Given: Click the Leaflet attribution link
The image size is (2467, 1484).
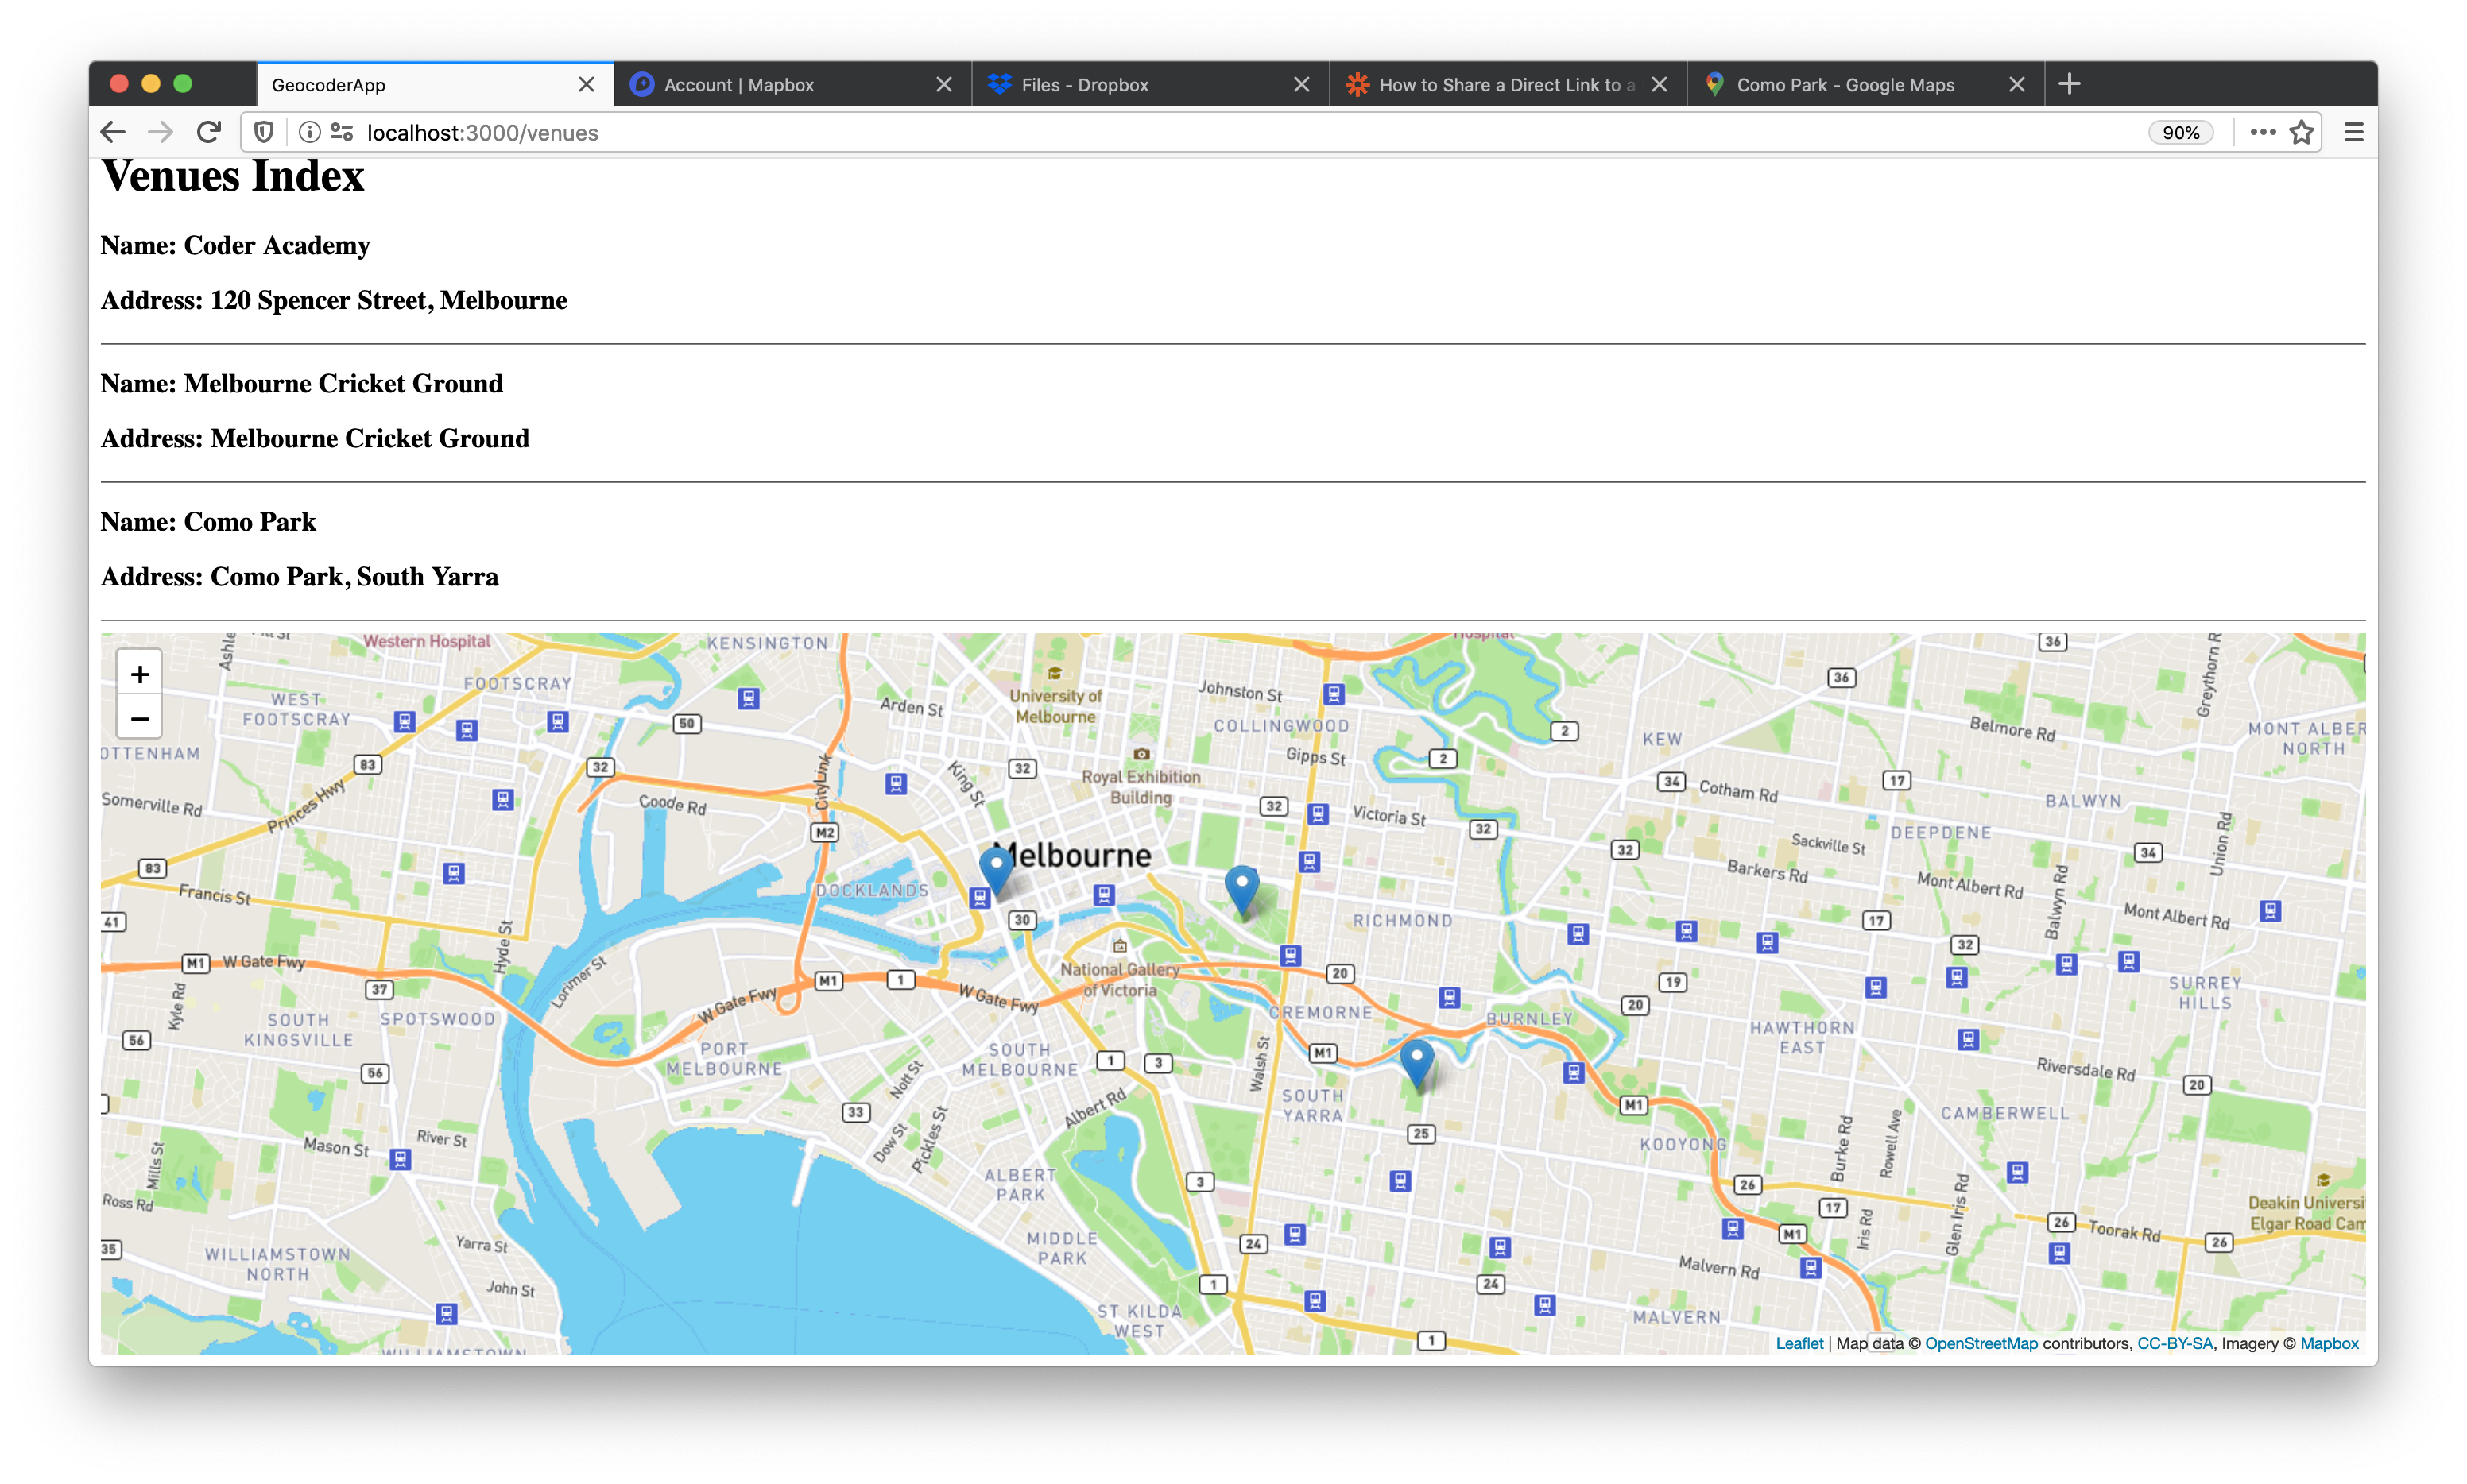Looking at the screenshot, I should (x=1799, y=1344).
